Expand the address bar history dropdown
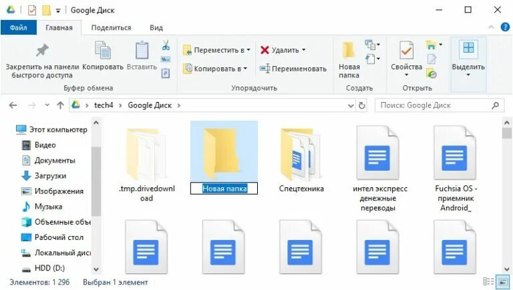Screen dimensions: 513x290 (351, 105)
